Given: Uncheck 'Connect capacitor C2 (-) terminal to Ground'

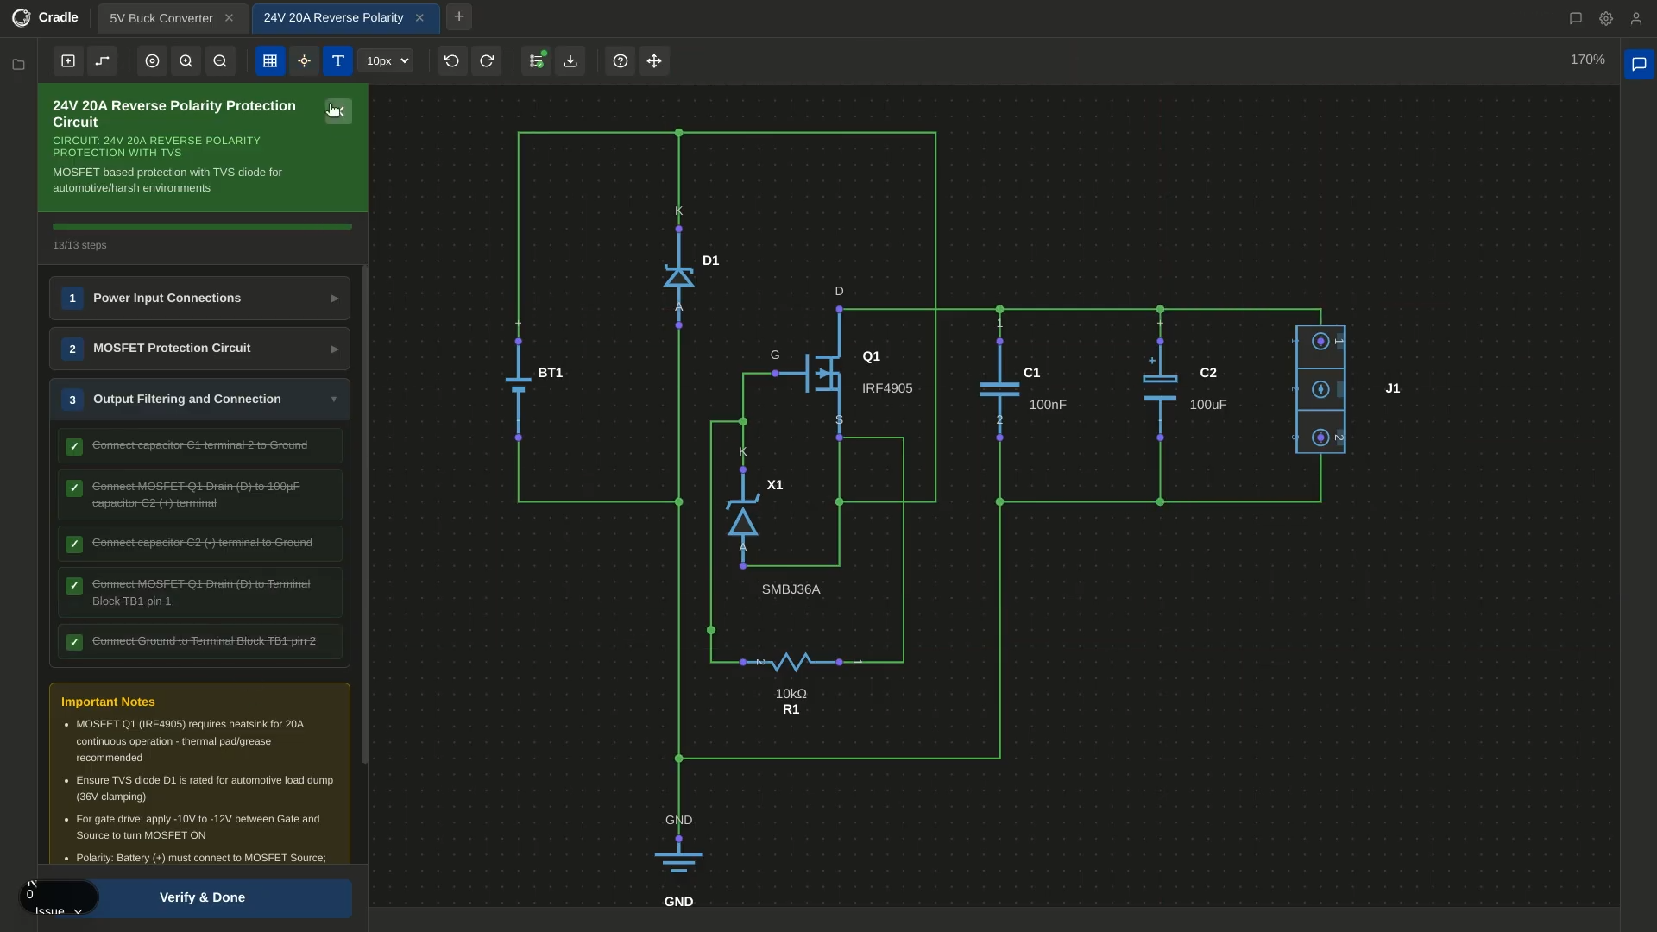Looking at the screenshot, I should tap(74, 544).
